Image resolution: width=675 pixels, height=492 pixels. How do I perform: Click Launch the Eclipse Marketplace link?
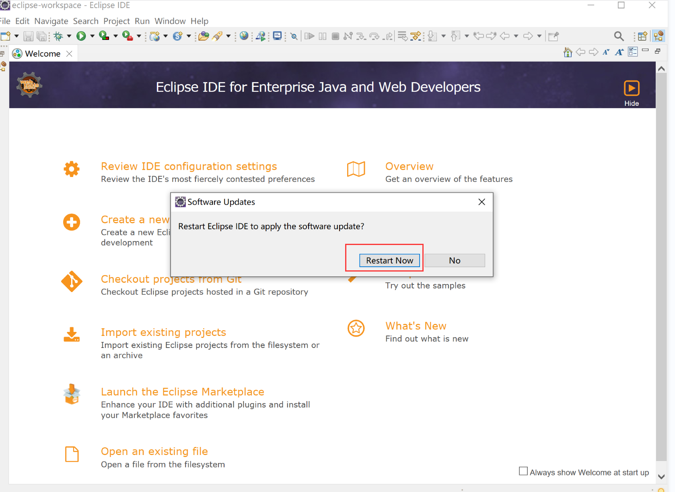pyautogui.click(x=183, y=392)
